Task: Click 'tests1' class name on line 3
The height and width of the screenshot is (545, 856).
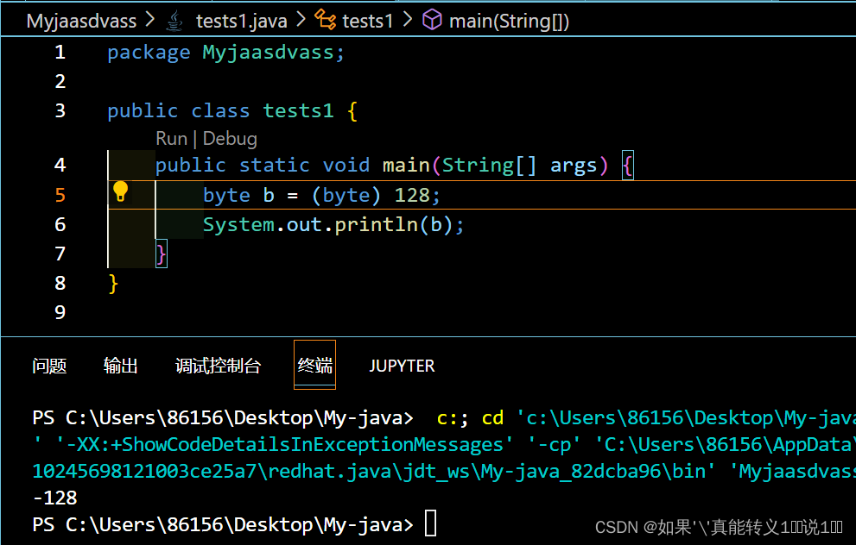Action: coord(298,110)
